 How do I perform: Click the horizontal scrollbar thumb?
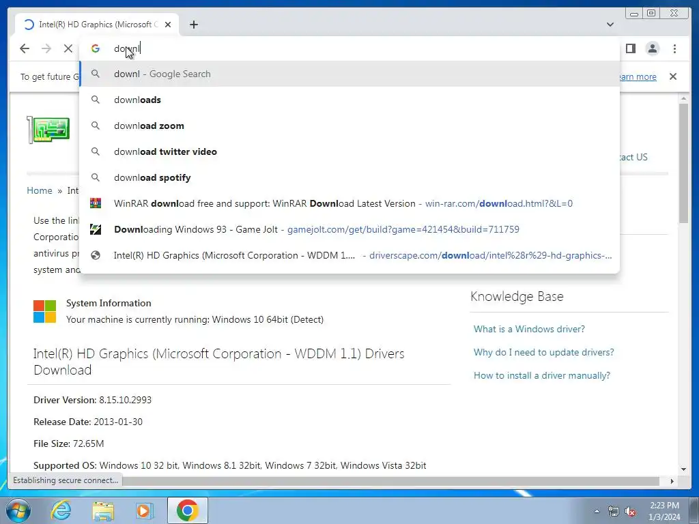pyautogui.click(x=391, y=481)
